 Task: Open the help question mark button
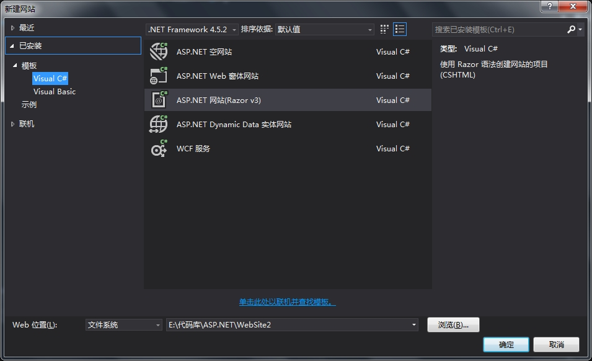click(550, 6)
